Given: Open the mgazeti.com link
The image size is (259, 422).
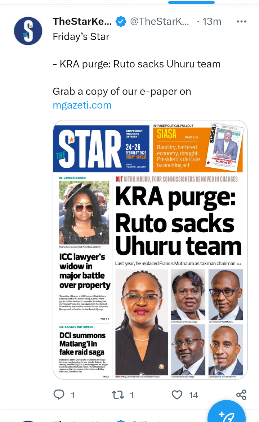Looking at the screenshot, I should (82, 105).
